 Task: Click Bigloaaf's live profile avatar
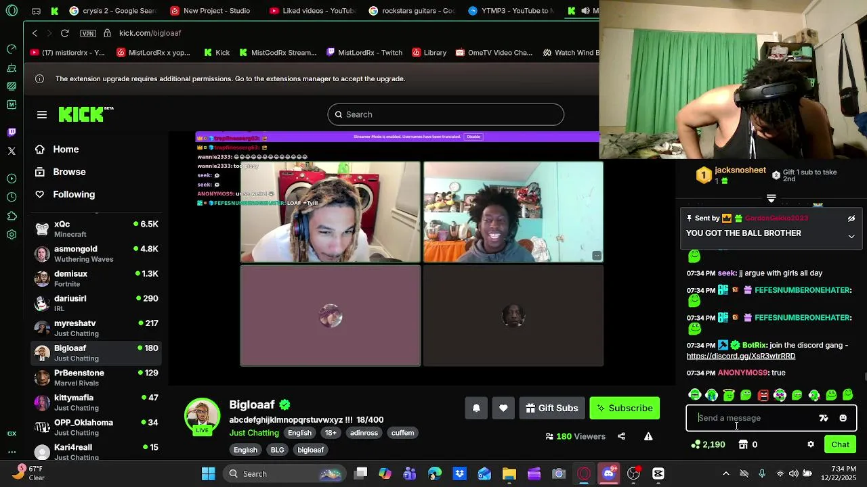click(203, 415)
